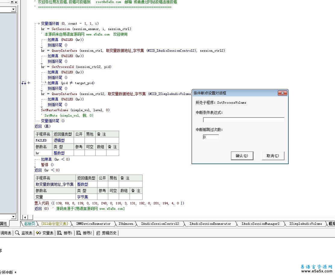Click the 置入代码 byte list line
The width and height of the screenshot is (335, 275).
tap(109, 203)
